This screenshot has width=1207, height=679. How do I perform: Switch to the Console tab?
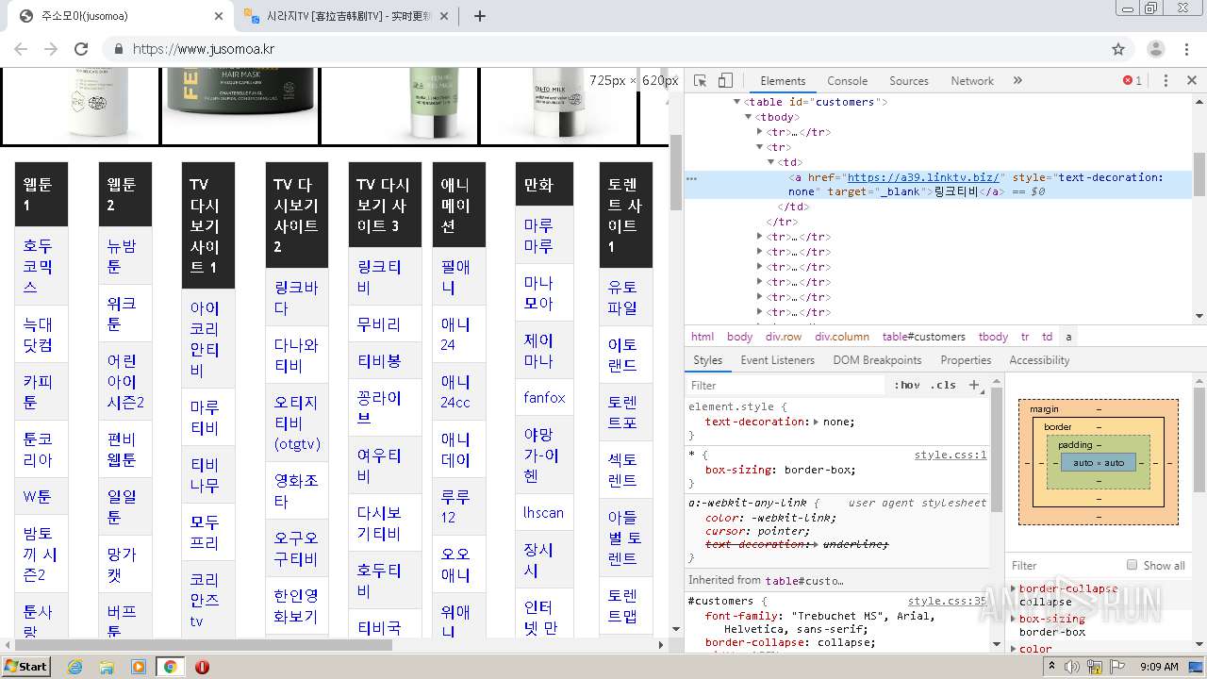coord(847,81)
